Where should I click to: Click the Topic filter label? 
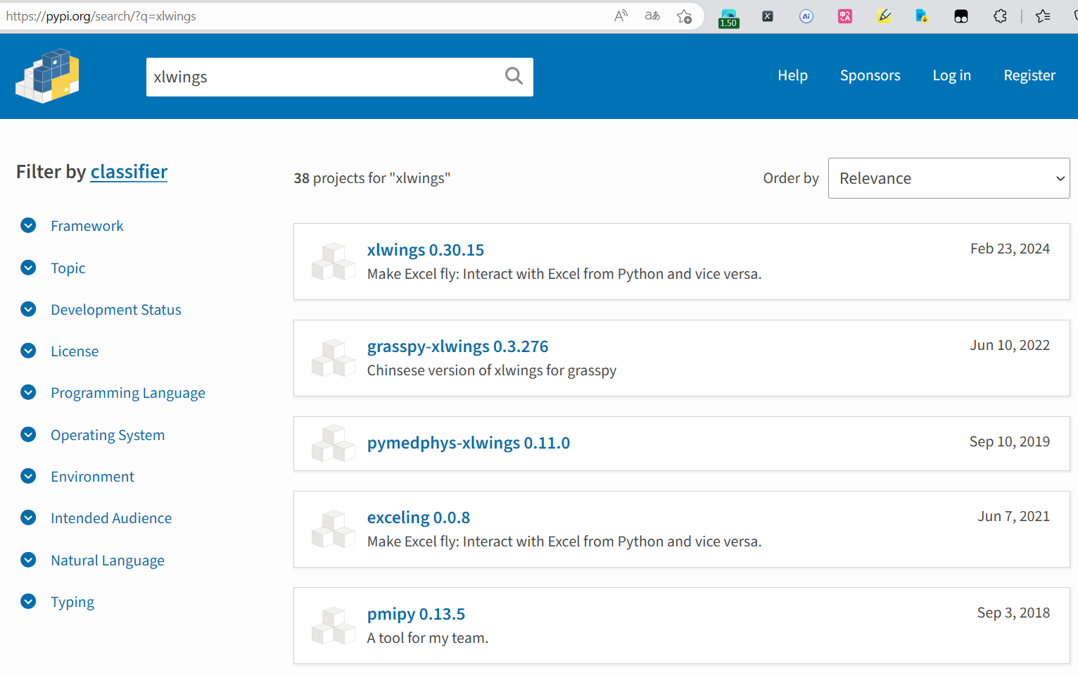tap(68, 268)
